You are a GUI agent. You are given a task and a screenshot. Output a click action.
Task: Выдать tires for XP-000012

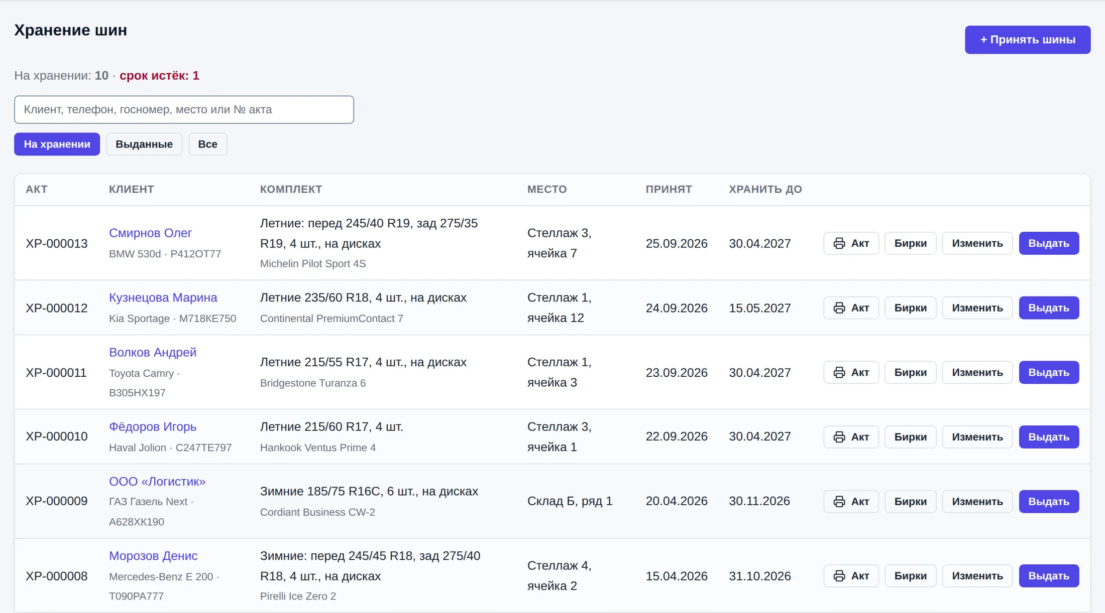(x=1049, y=308)
